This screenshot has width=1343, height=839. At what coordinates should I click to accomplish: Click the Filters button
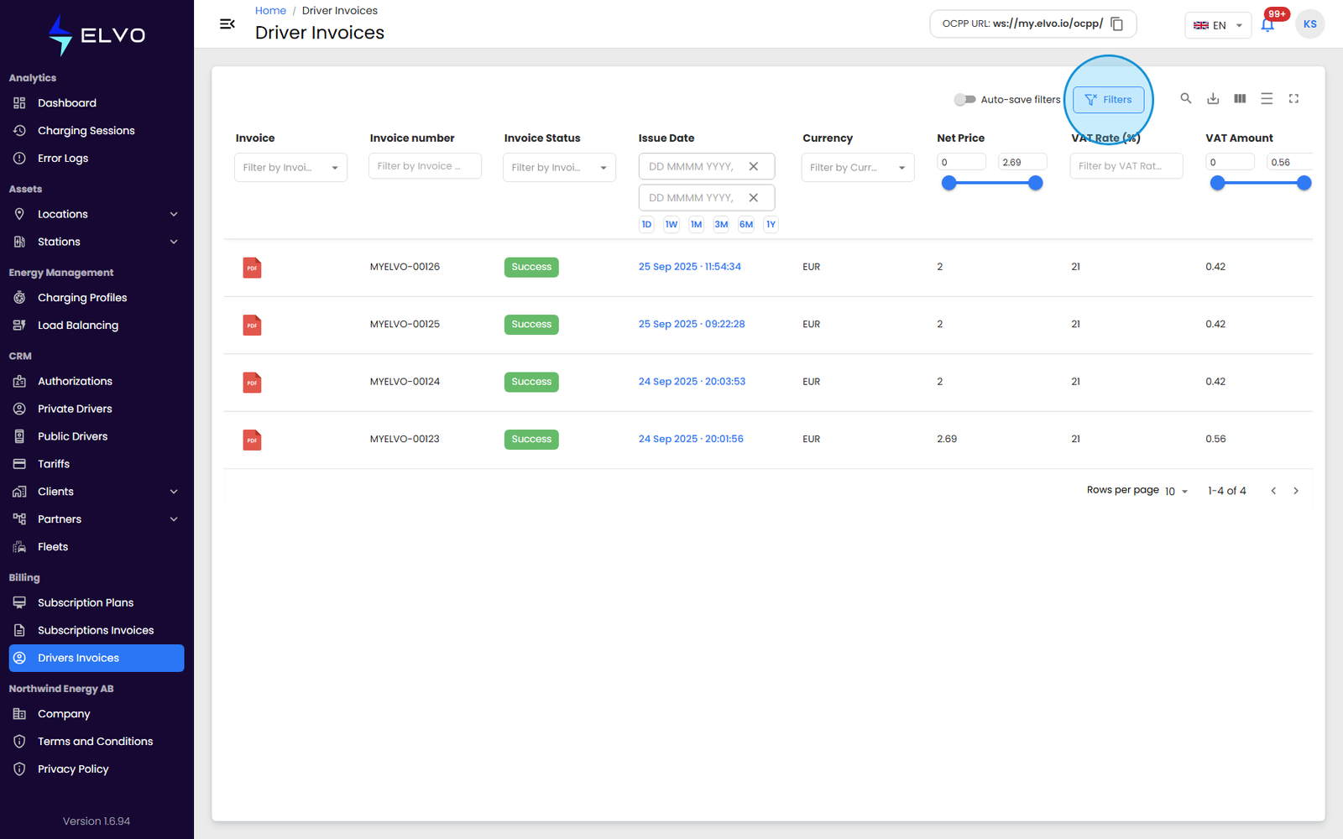click(x=1108, y=100)
